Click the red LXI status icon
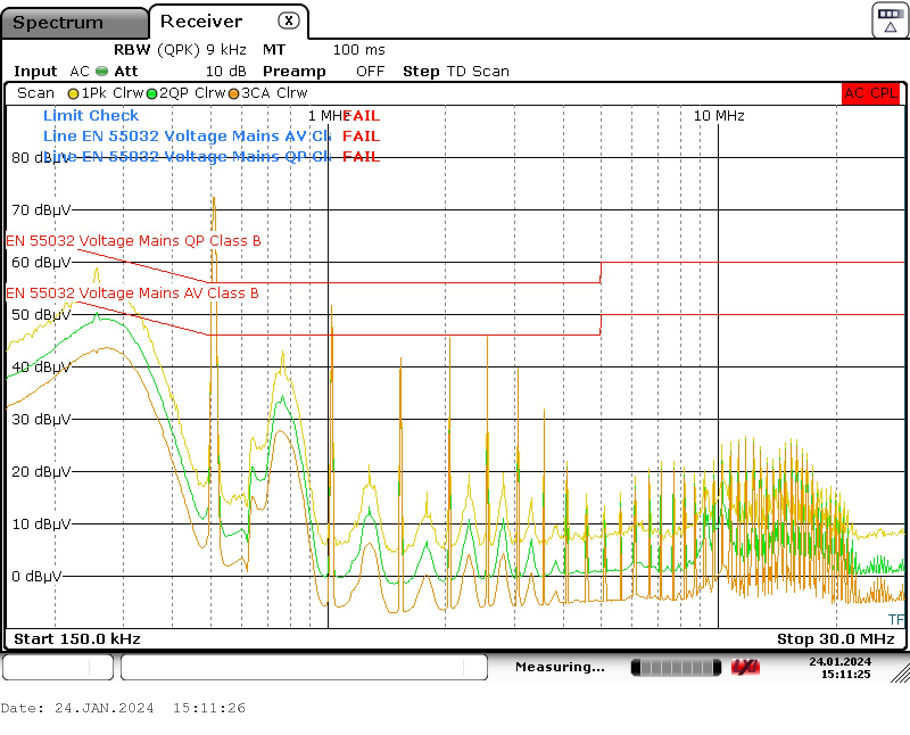910x735 pixels. [x=745, y=667]
